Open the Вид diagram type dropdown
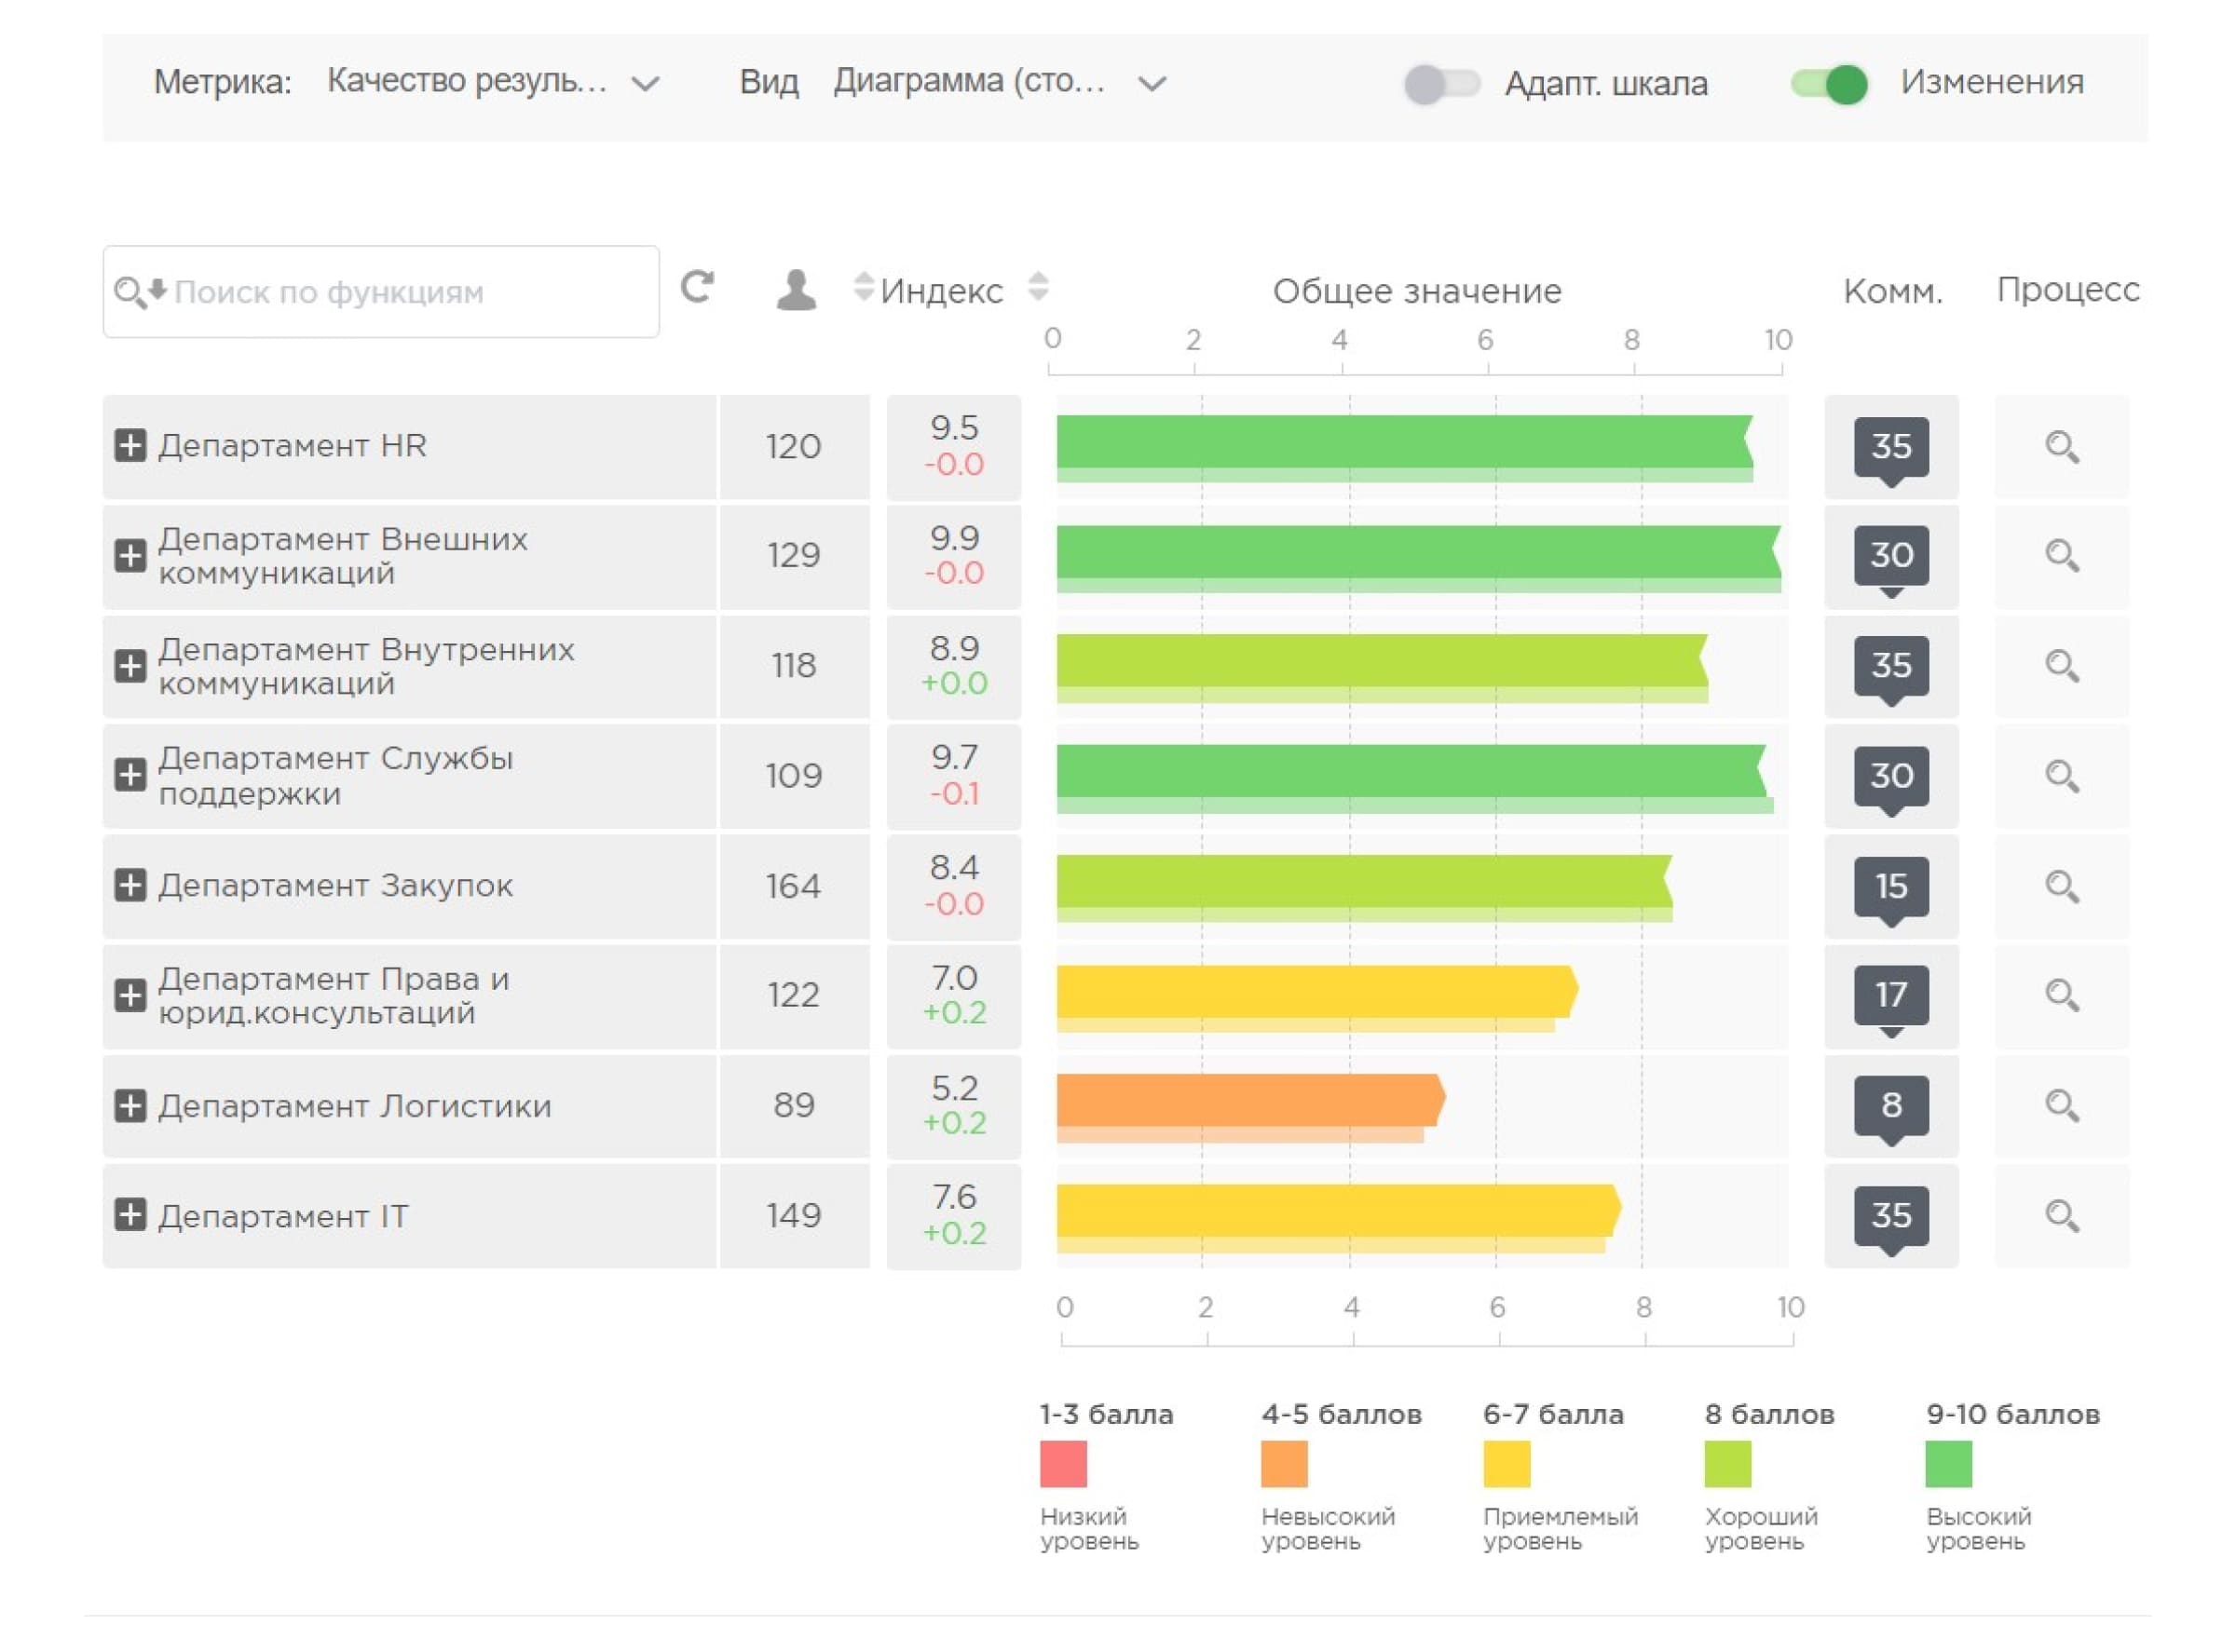 tap(999, 82)
